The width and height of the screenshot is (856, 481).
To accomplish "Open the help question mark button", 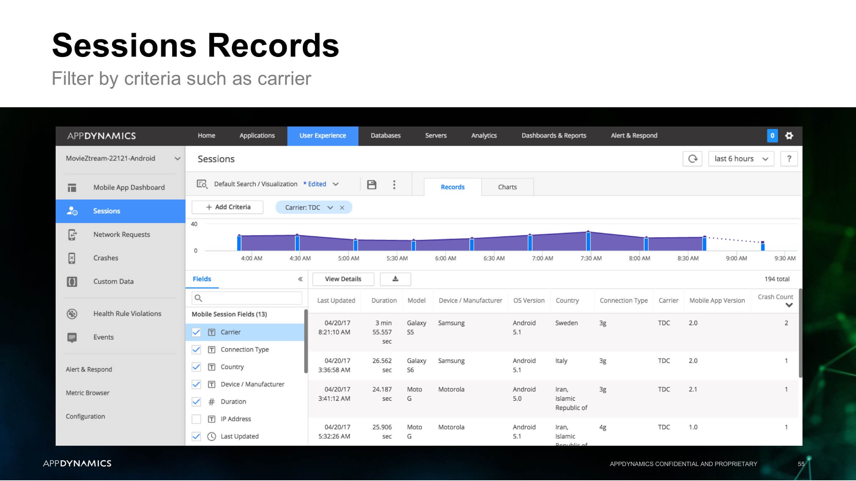I will click(x=789, y=159).
